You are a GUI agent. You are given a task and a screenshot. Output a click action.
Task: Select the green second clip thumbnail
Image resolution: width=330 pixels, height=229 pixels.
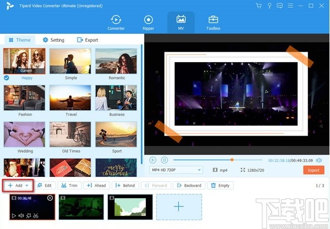(81, 207)
